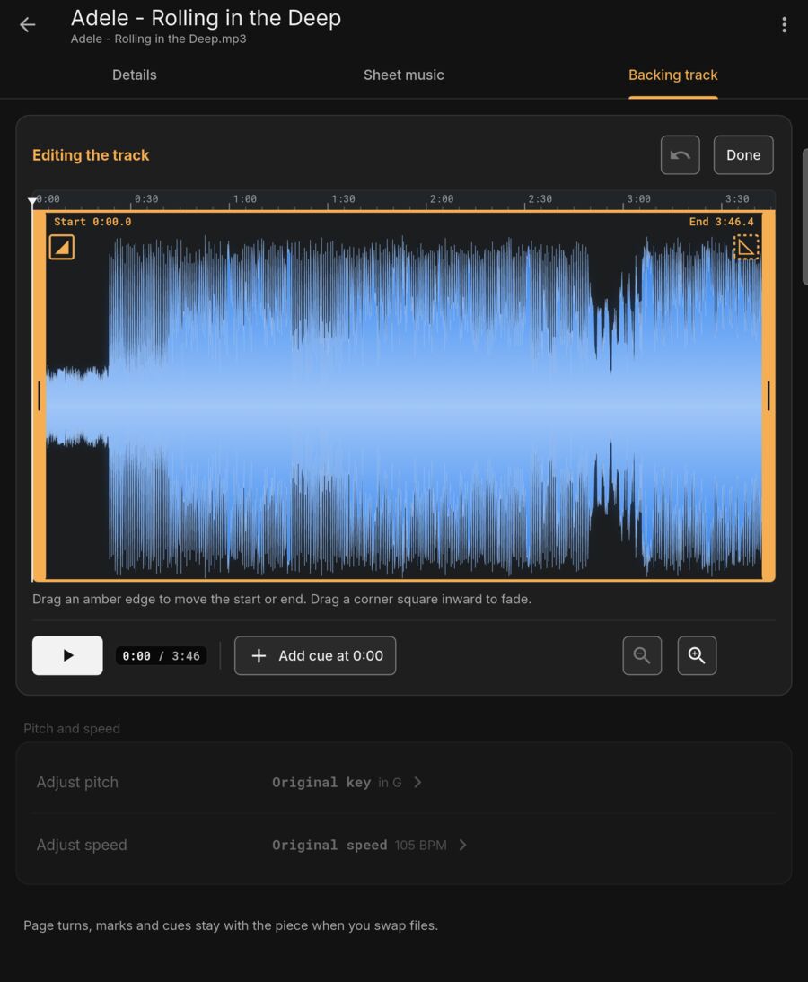Zoom out the waveform
Viewport: 808px width, 982px height.
tap(642, 655)
